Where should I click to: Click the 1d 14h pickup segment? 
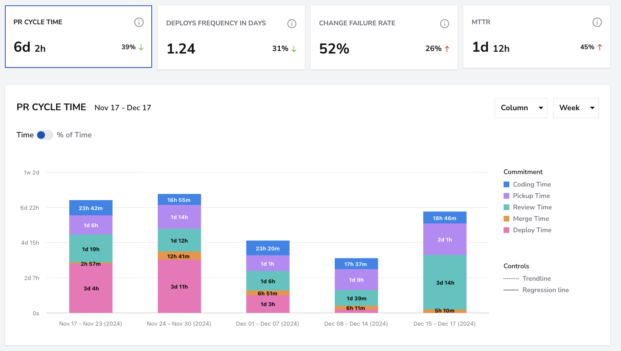point(179,217)
